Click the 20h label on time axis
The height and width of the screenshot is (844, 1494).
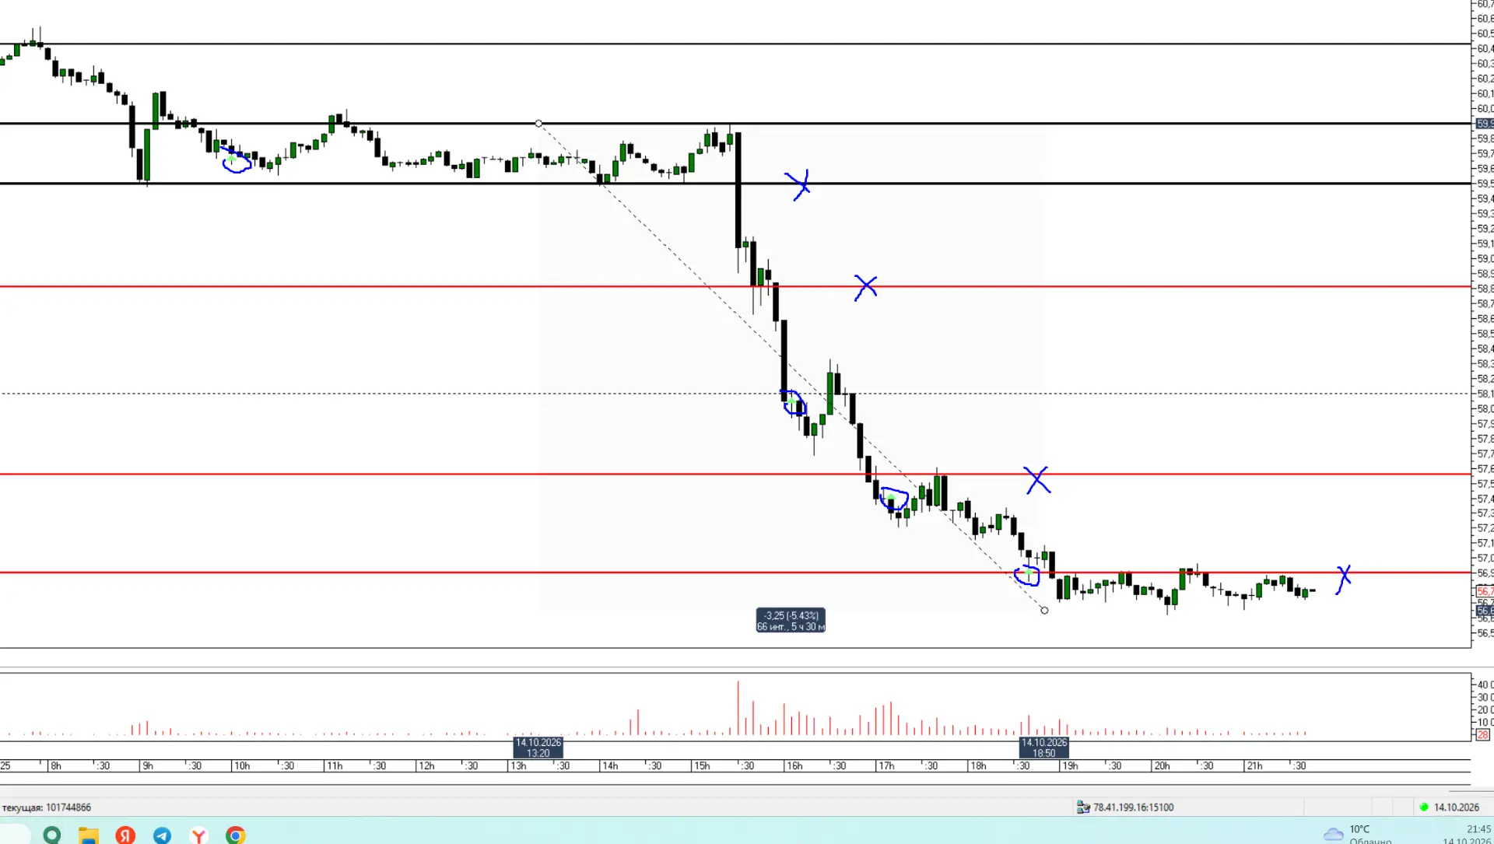[x=1162, y=766]
